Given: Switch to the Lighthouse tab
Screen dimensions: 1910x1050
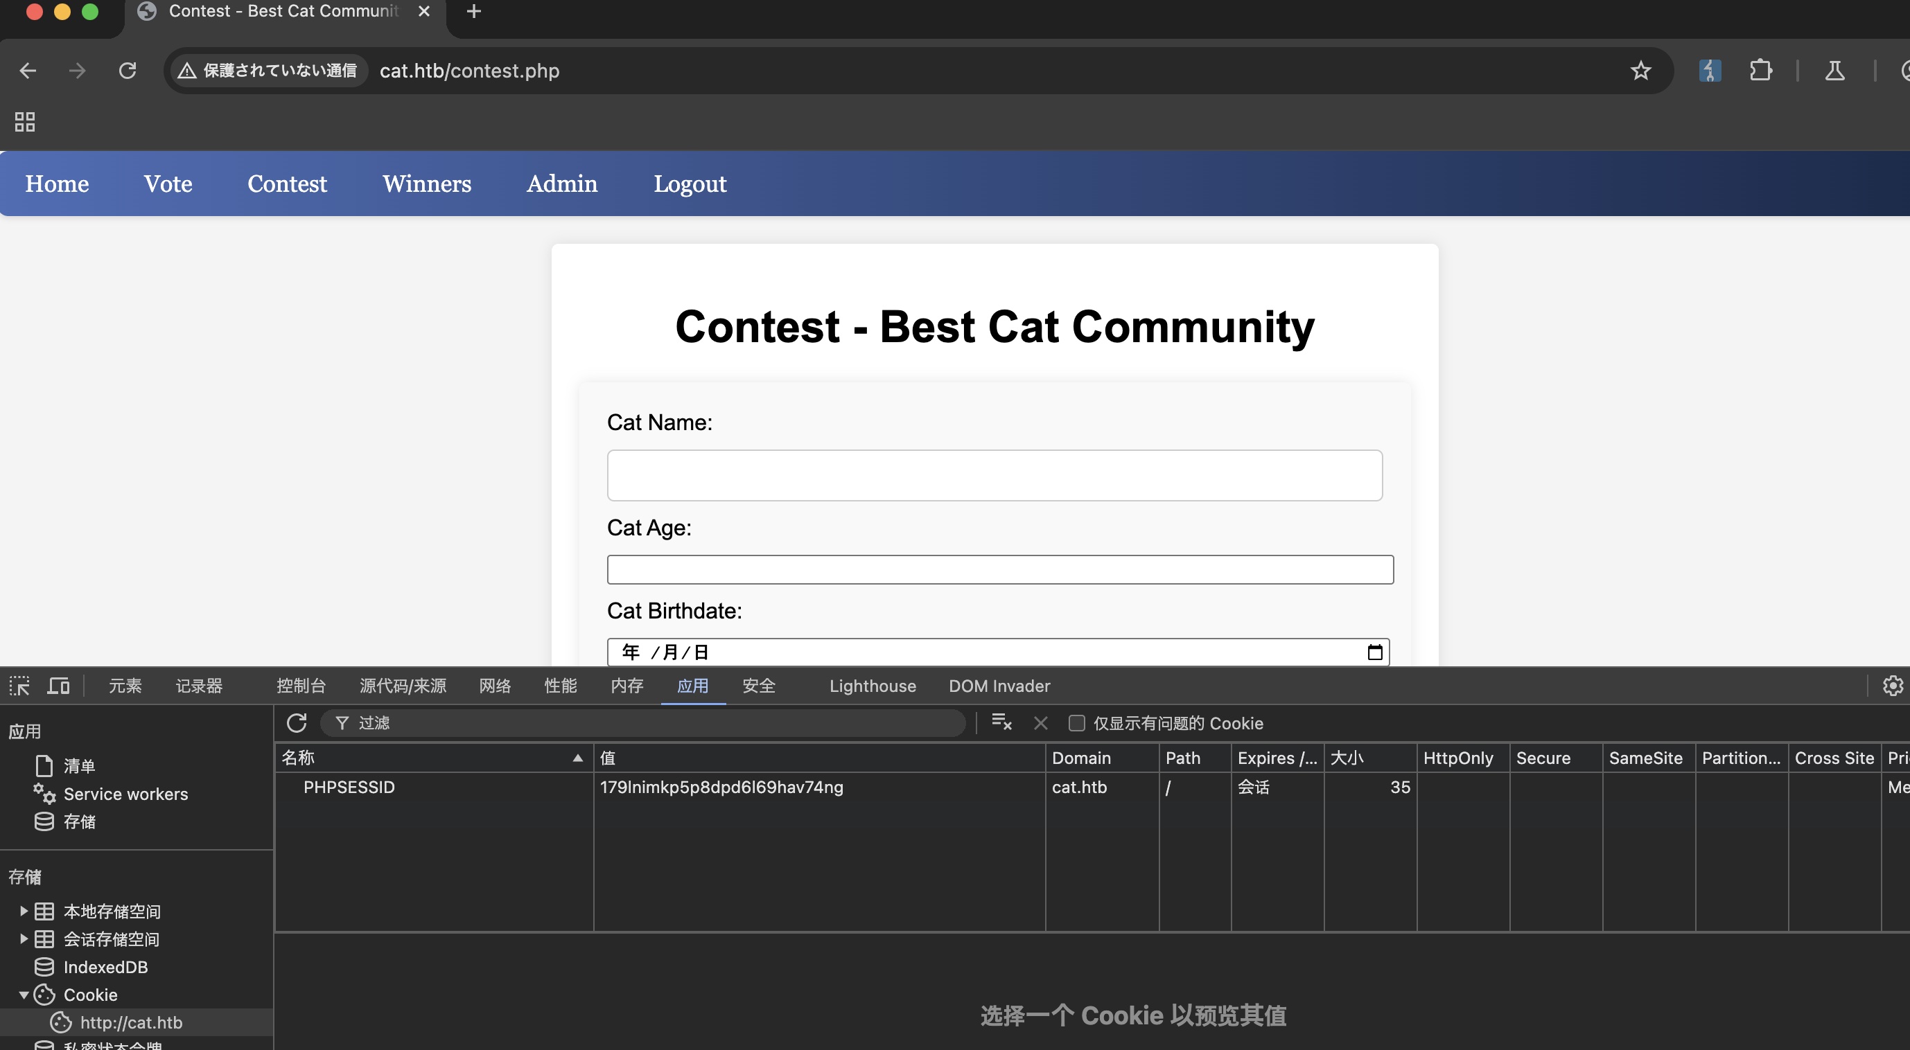Looking at the screenshot, I should click(x=872, y=686).
